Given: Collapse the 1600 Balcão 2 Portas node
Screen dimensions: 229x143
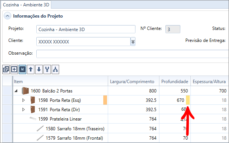Looking at the screenshot, I should point(16,91).
